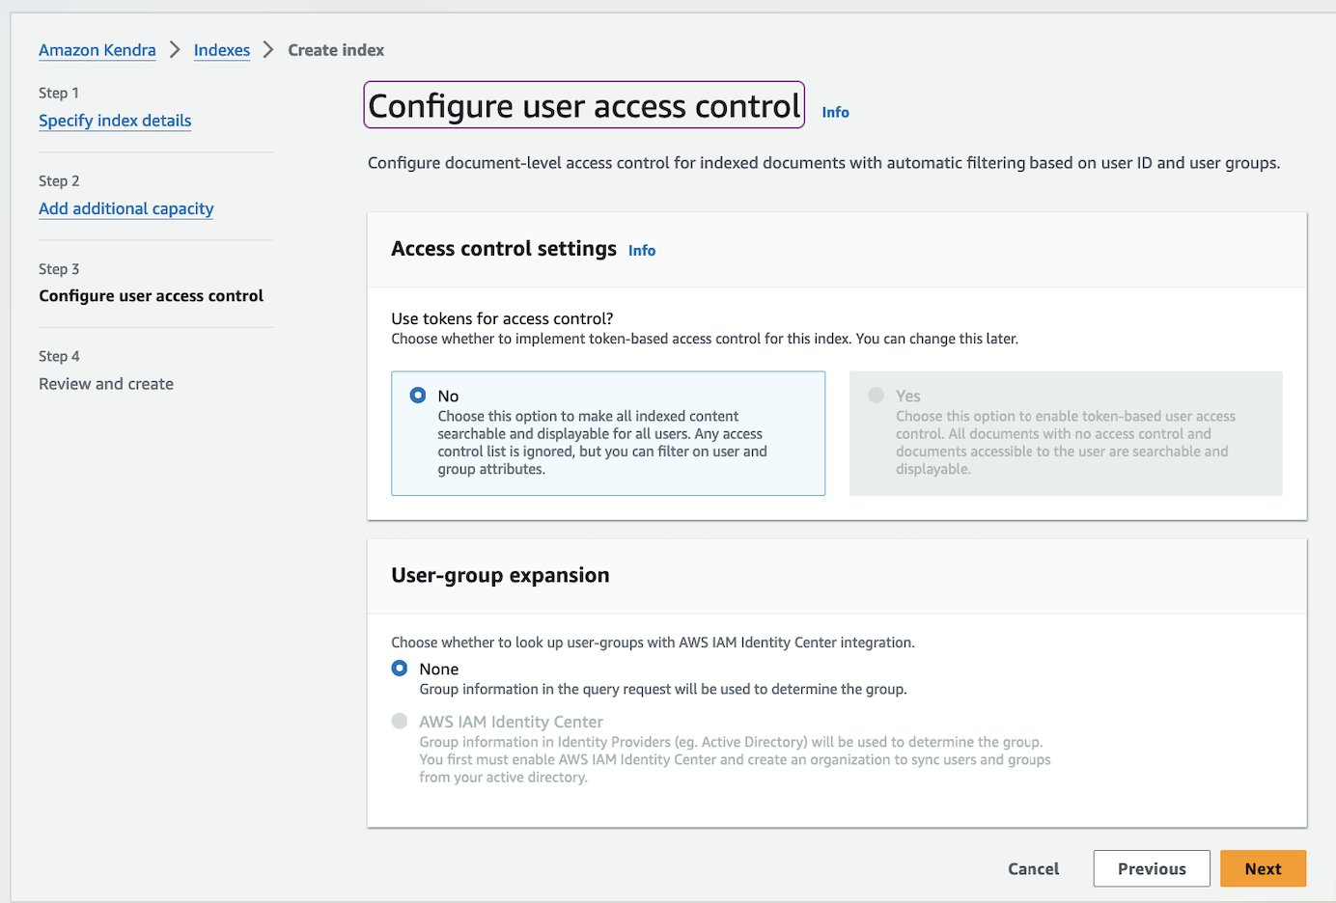Choose None for user-group expansion
Screen dimensions: 1336x903
click(400, 669)
